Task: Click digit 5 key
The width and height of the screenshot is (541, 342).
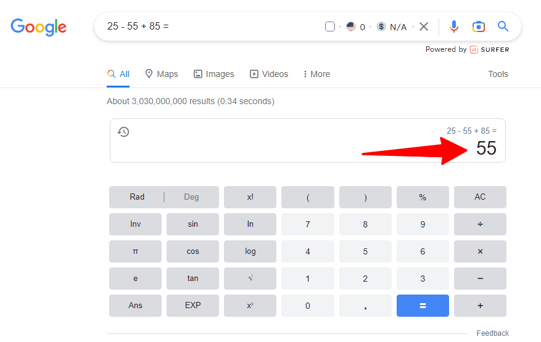Action: 365,251
